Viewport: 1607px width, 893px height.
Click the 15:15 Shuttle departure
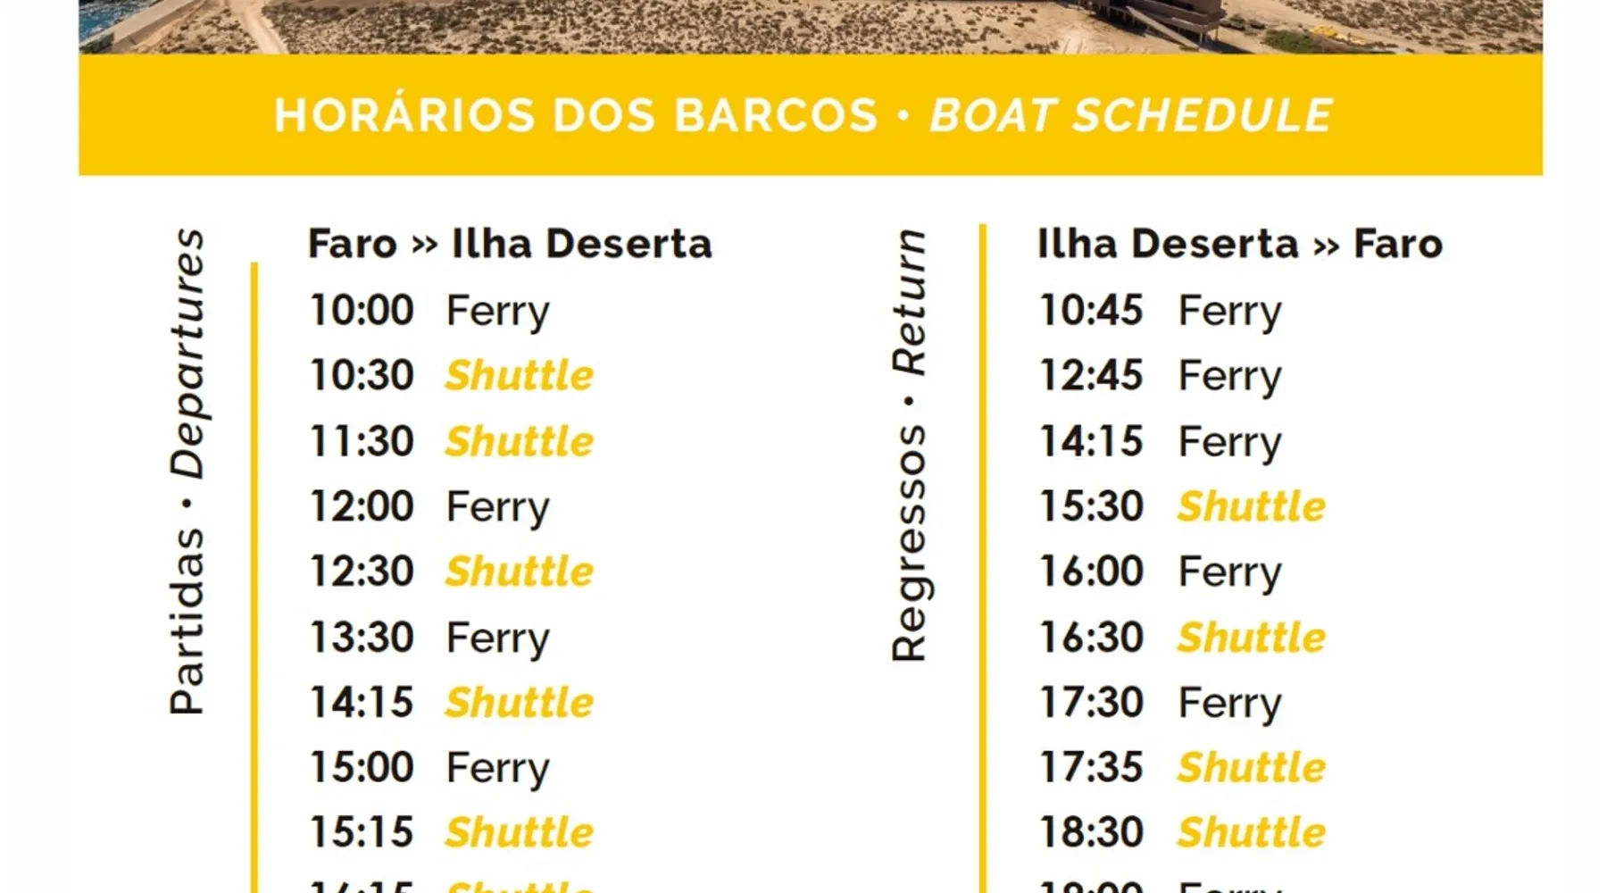pyautogui.click(x=451, y=832)
